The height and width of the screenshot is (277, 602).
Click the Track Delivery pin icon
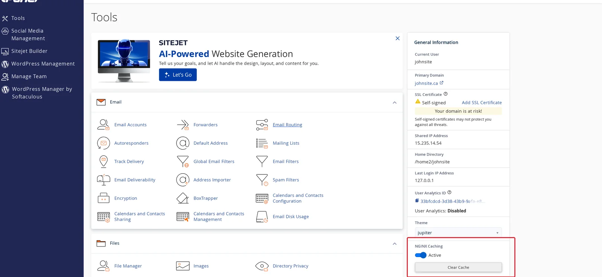pyautogui.click(x=103, y=161)
